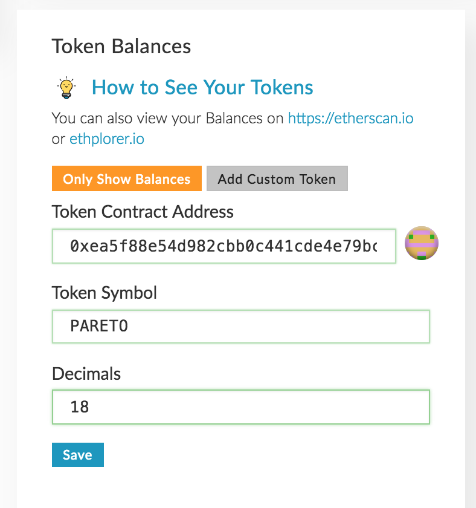Click the Decimals label
476x508 pixels.
coord(86,373)
